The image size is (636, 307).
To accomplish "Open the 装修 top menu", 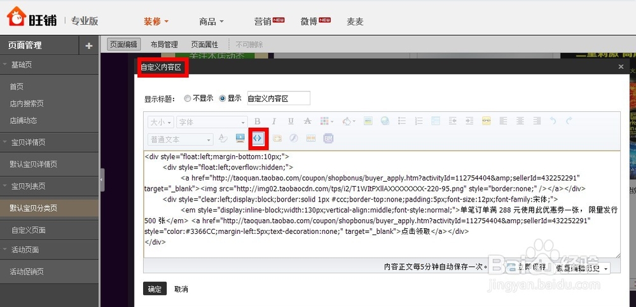I will click(156, 22).
